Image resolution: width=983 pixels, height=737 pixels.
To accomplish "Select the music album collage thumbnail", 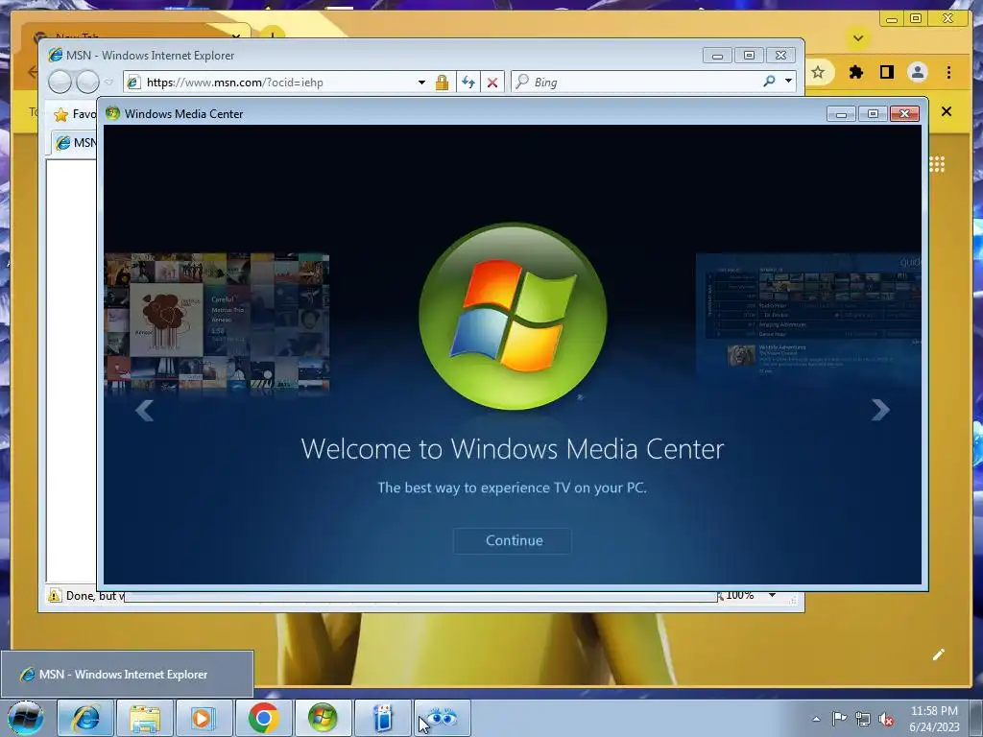I will point(217,322).
